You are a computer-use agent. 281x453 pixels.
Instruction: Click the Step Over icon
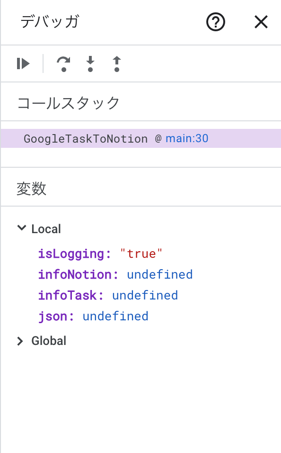pyautogui.click(x=63, y=64)
